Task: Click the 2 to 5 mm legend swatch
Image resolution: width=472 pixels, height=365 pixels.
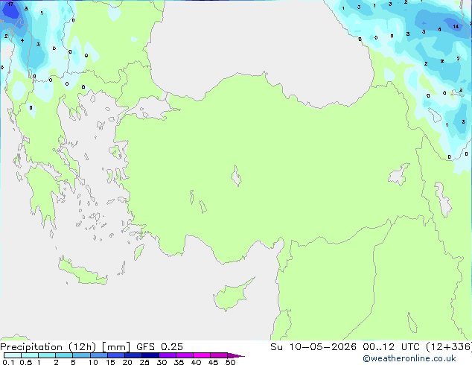Action: click(x=64, y=355)
